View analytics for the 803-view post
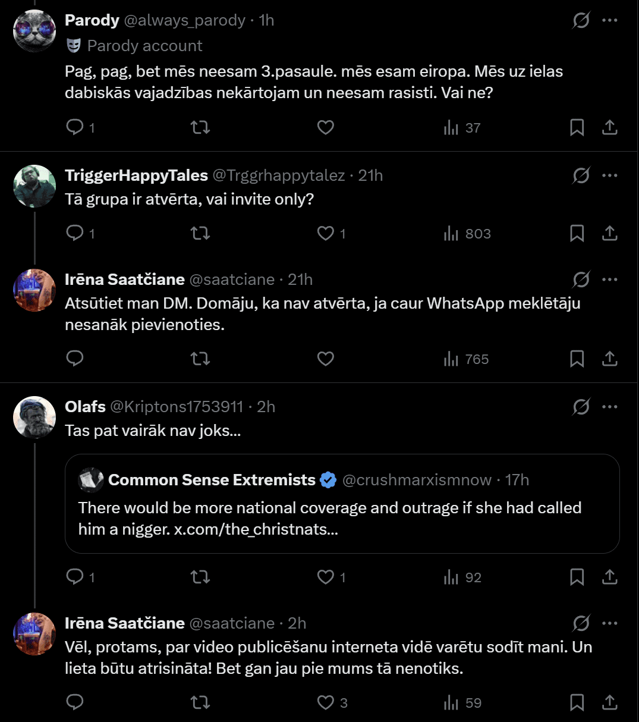Image resolution: width=639 pixels, height=722 pixels. (x=467, y=234)
